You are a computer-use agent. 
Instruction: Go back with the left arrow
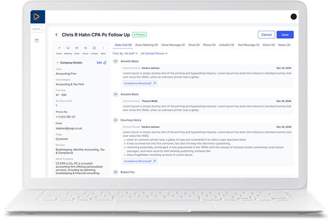[57, 34]
